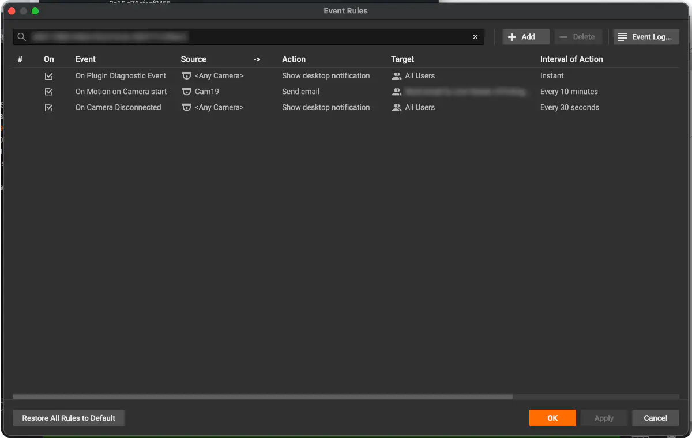The width and height of the screenshot is (692, 438).
Task: Click the Source column header
Action: pyautogui.click(x=193, y=59)
